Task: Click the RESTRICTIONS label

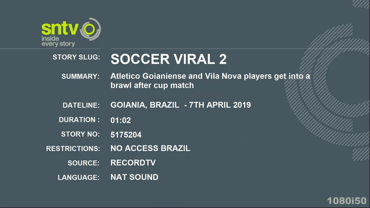Action: pos(73,148)
